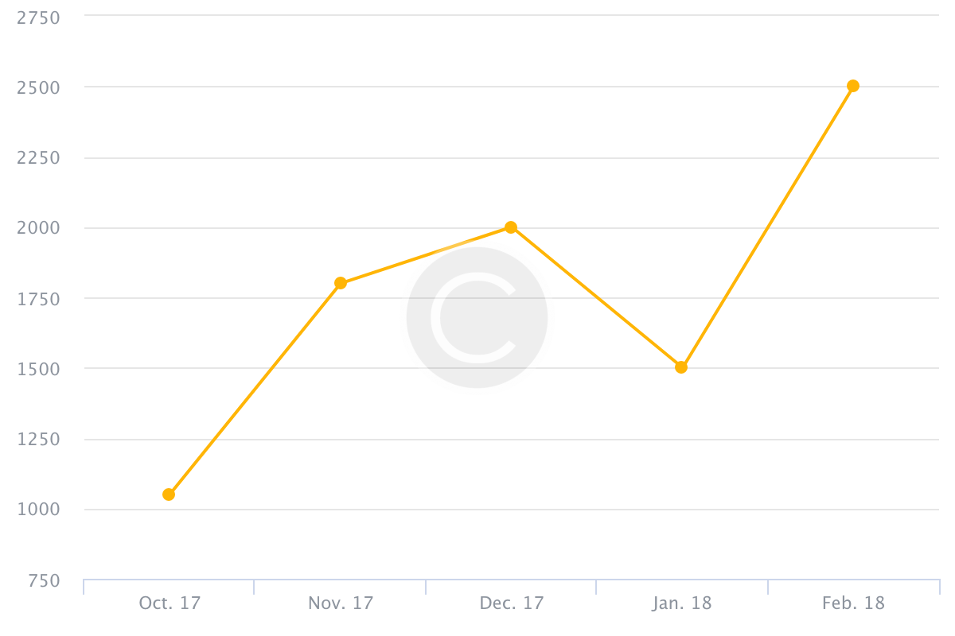The image size is (955, 636).
Task: Click the 2500 y-axis label
Action: pyautogui.click(x=38, y=87)
